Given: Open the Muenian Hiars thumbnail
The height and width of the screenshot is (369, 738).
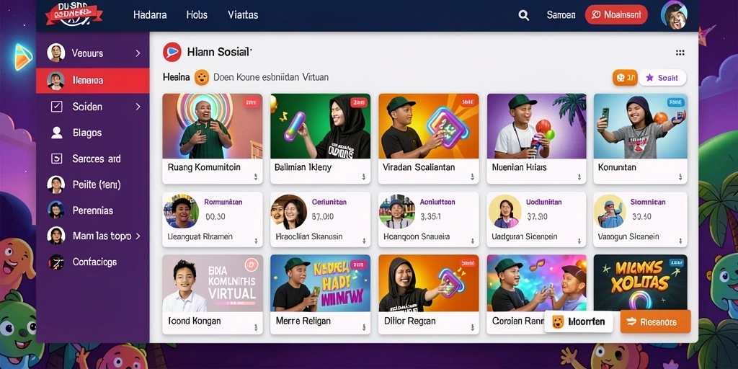Looking at the screenshot, I should [536, 126].
